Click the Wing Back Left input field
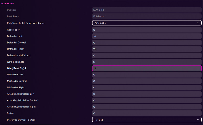The height and width of the screenshot is (125, 203). (147, 62)
